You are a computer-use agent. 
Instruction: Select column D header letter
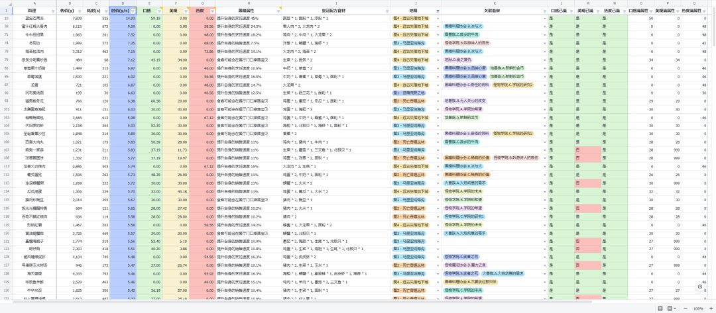click(x=123, y=4)
